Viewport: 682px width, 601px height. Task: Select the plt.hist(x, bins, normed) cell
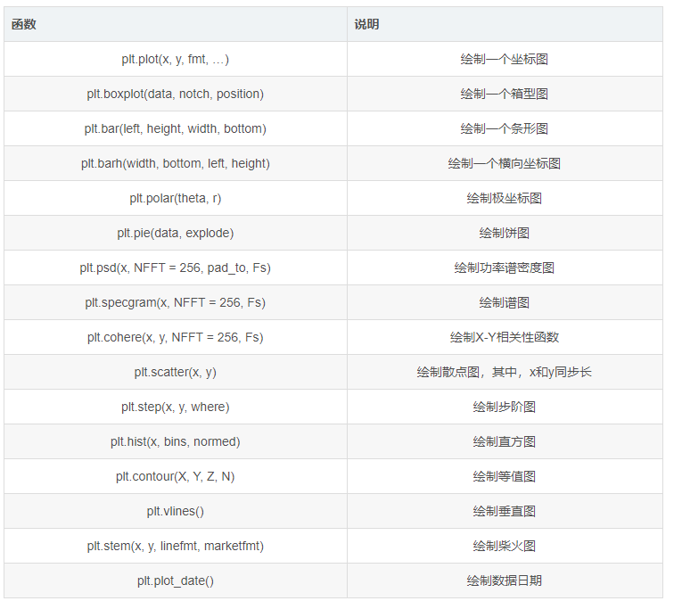pyautogui.click(x=176, y=442)
